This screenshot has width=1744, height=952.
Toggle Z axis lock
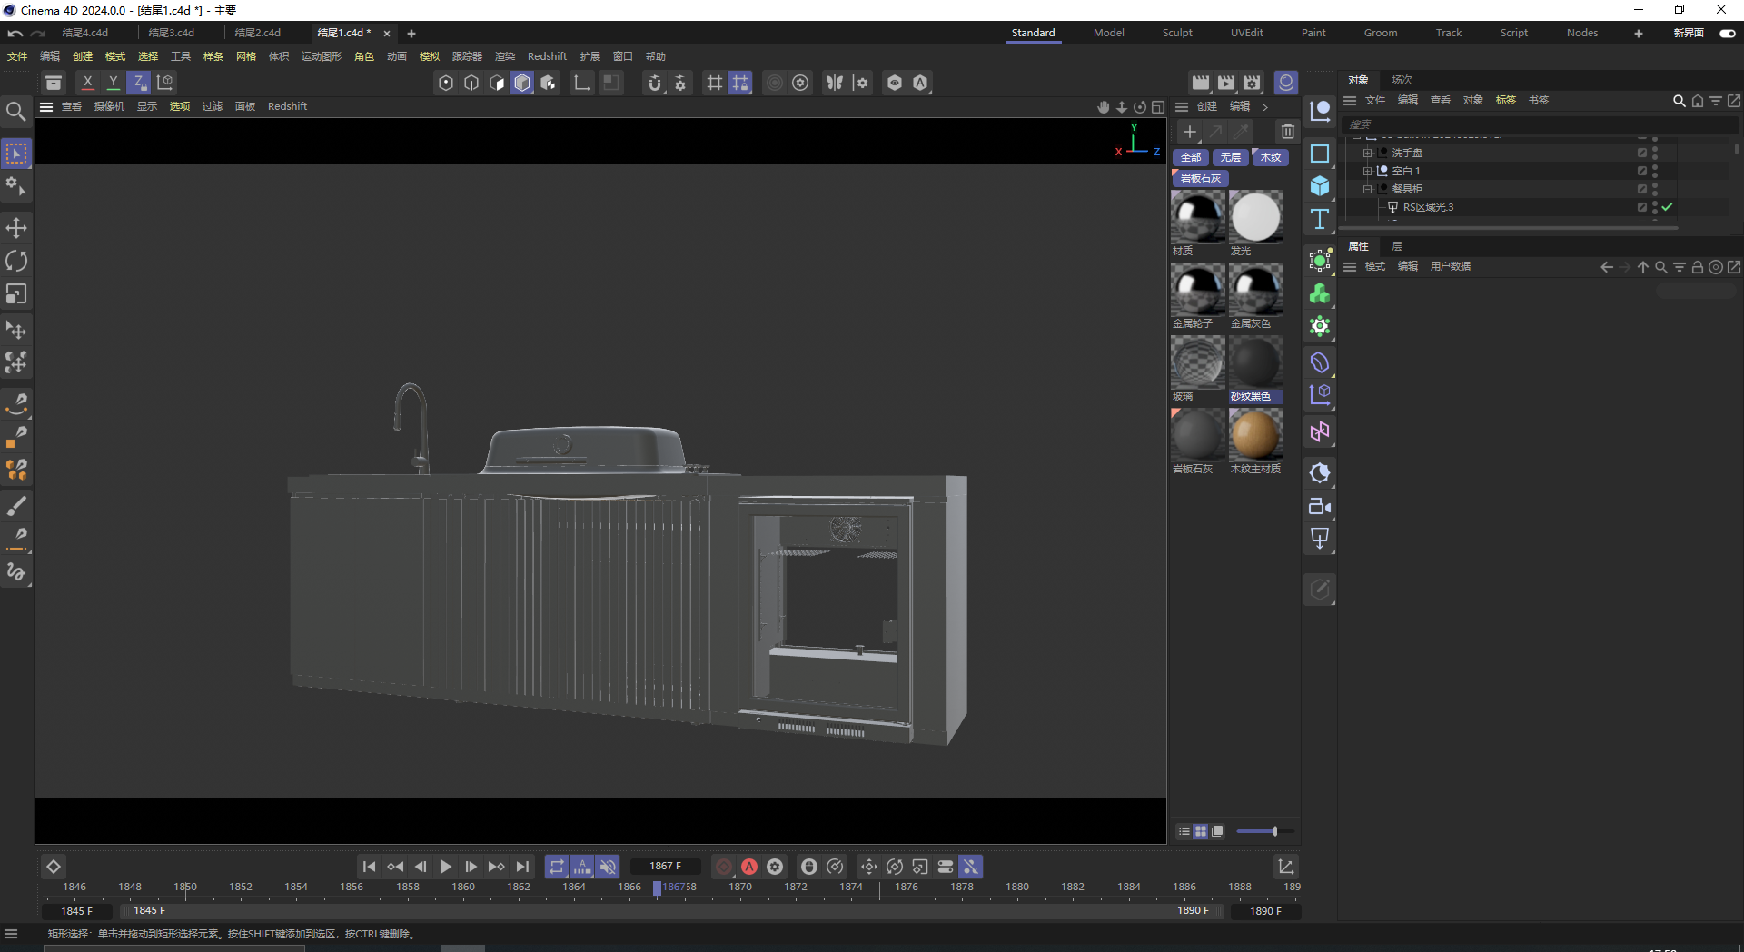[x=139, y=83]
